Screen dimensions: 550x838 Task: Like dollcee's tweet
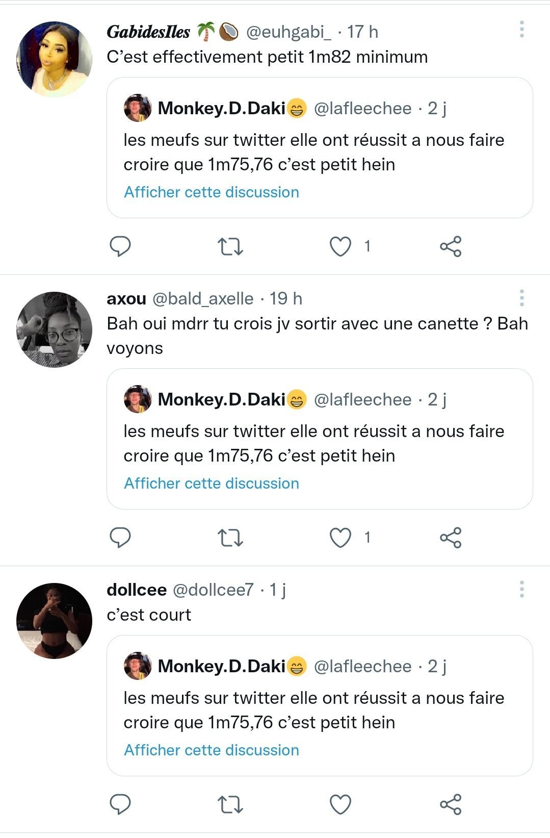pyautogui.click(x=341, y=804)
